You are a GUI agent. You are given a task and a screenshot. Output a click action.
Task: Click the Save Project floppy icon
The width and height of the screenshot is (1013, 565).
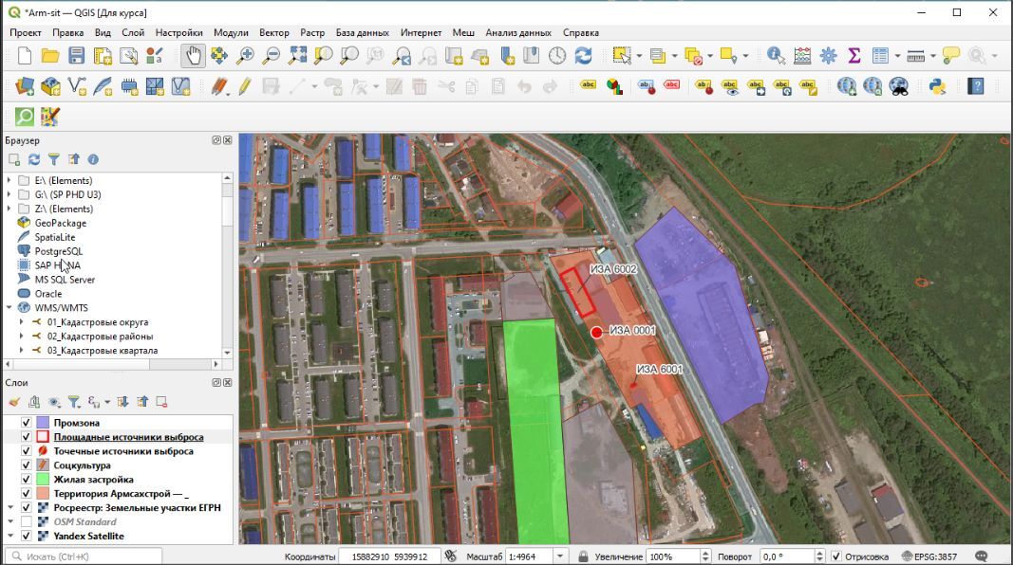click(x=77, y=56)
